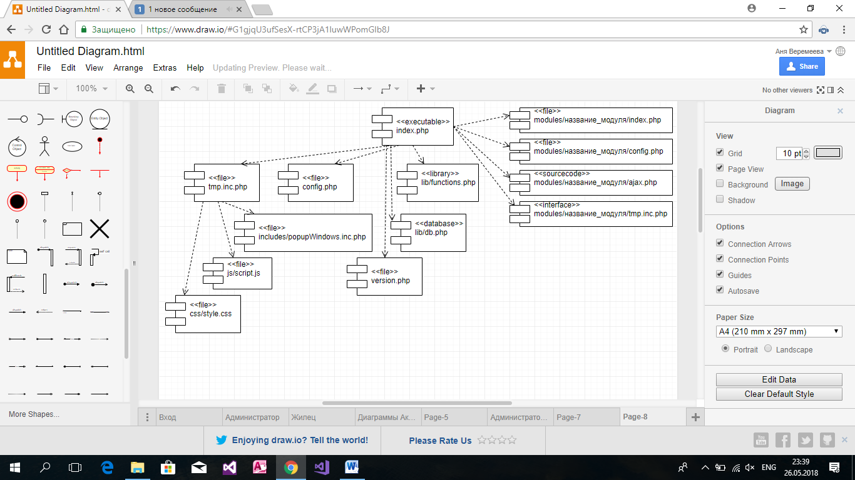855x480 pixels.
Task: Switch to the Вход page tab
Action: (189, 417)
